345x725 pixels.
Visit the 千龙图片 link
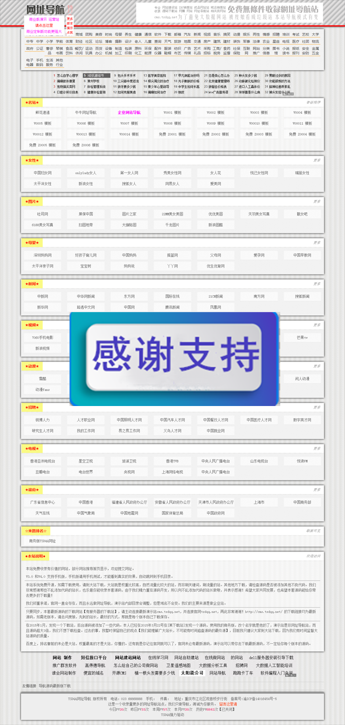tap(172, 225)
